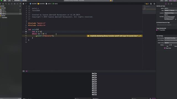
Task: Open the related items grid menu
Action: click(23, 4)
